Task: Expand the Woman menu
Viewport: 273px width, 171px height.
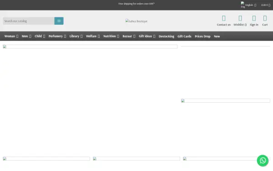Action: [11, 36]
